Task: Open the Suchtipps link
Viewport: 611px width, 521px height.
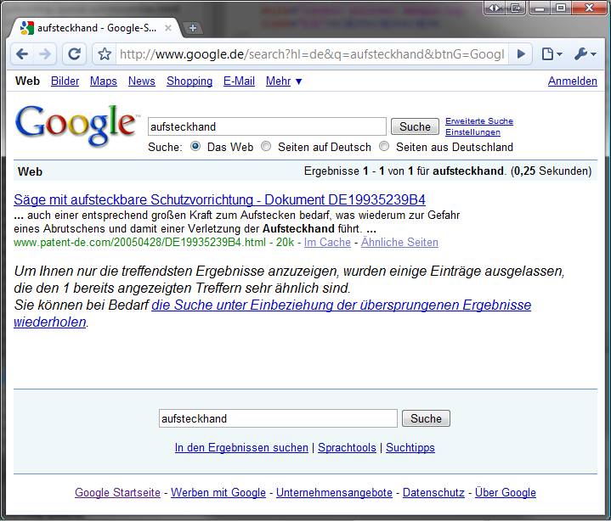Action: [x=410, y=447]
